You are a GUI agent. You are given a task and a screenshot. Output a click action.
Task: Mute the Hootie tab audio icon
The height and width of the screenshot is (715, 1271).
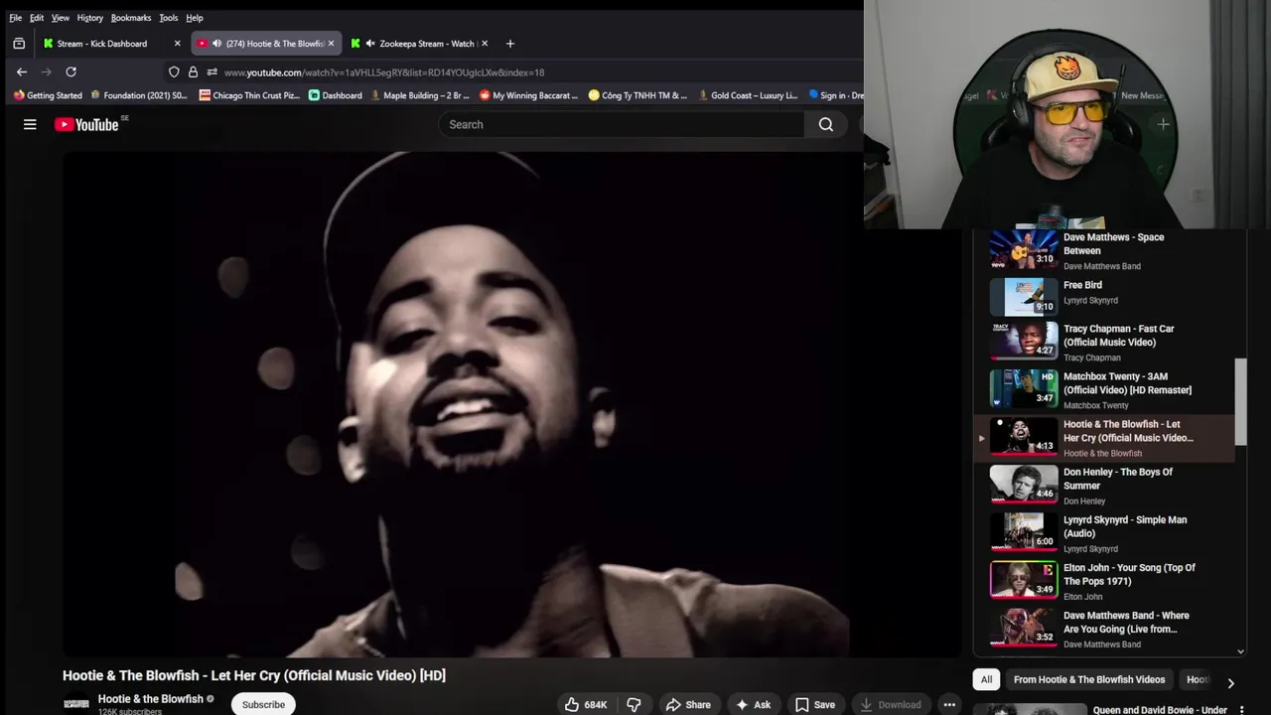click(215, 44)
